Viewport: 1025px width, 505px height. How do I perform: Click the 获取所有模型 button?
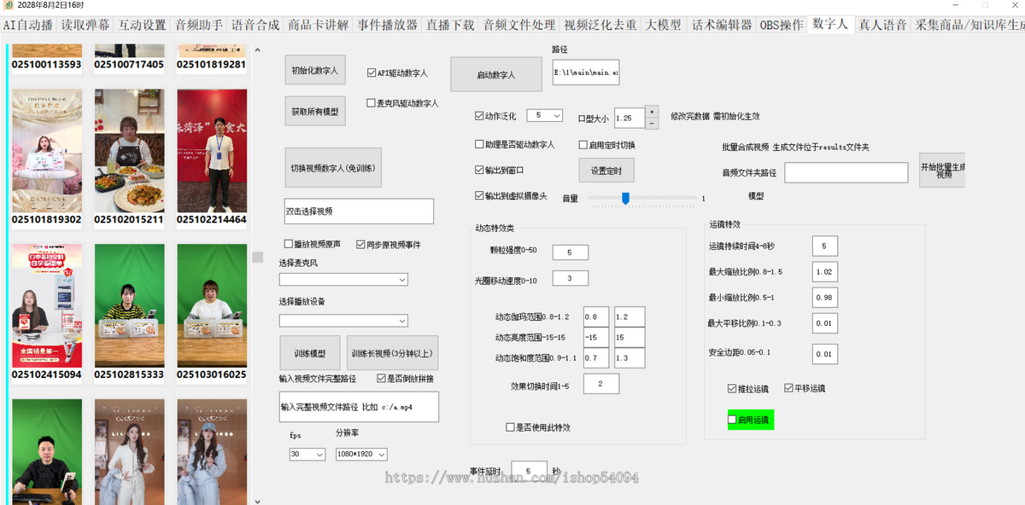[x=314, y=111]
